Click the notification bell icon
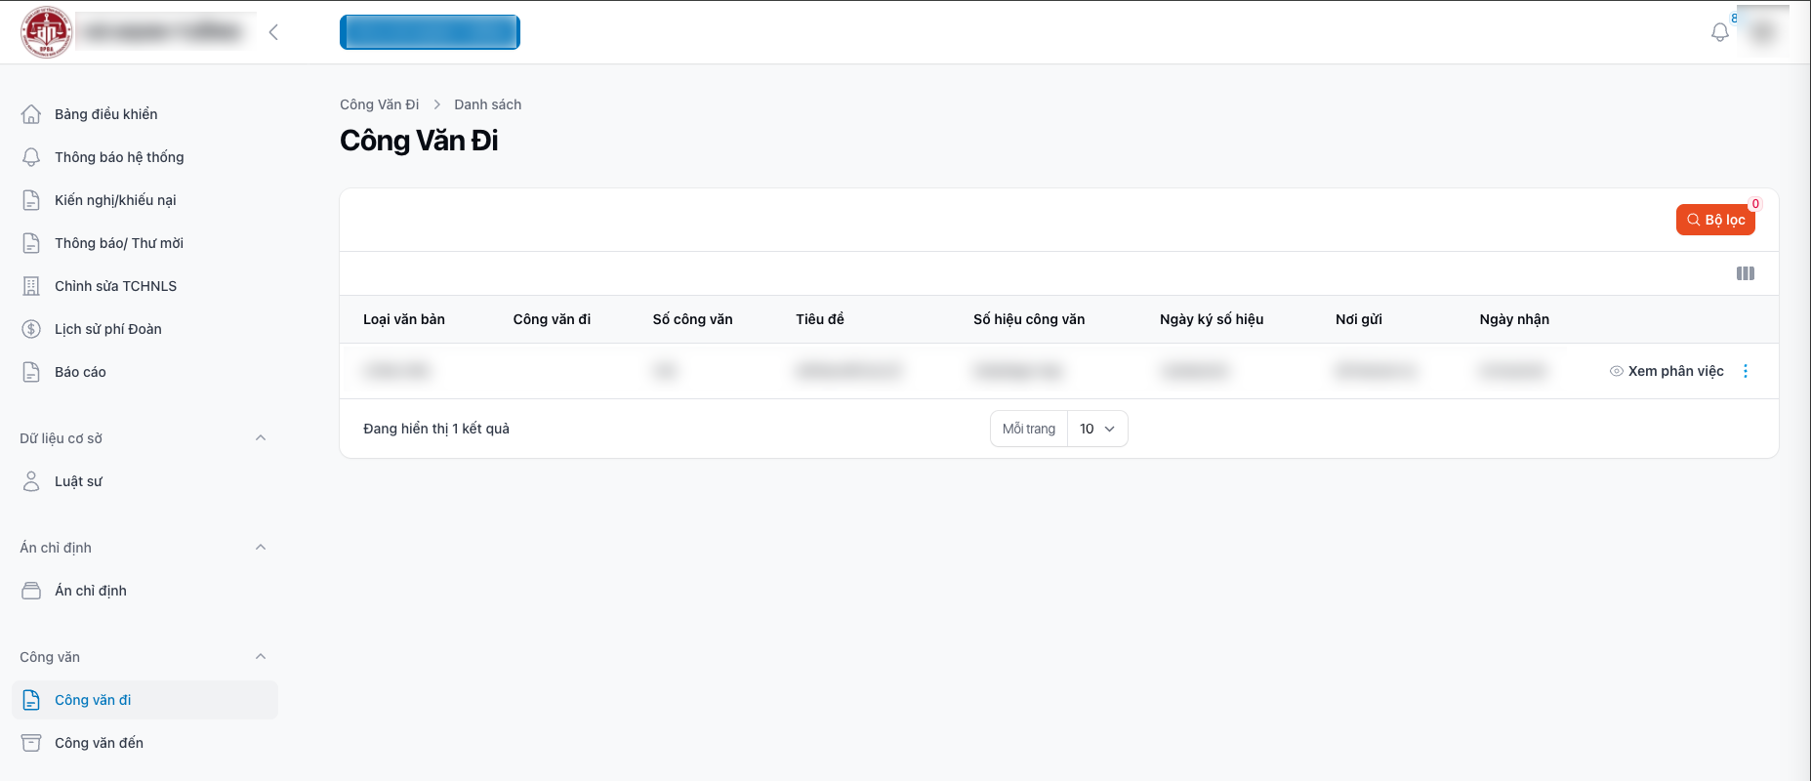1811x781 pixels. point(1719,32)
